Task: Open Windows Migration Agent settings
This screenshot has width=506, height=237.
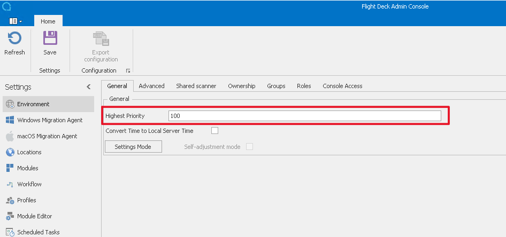Action: [x=48, y=120]
